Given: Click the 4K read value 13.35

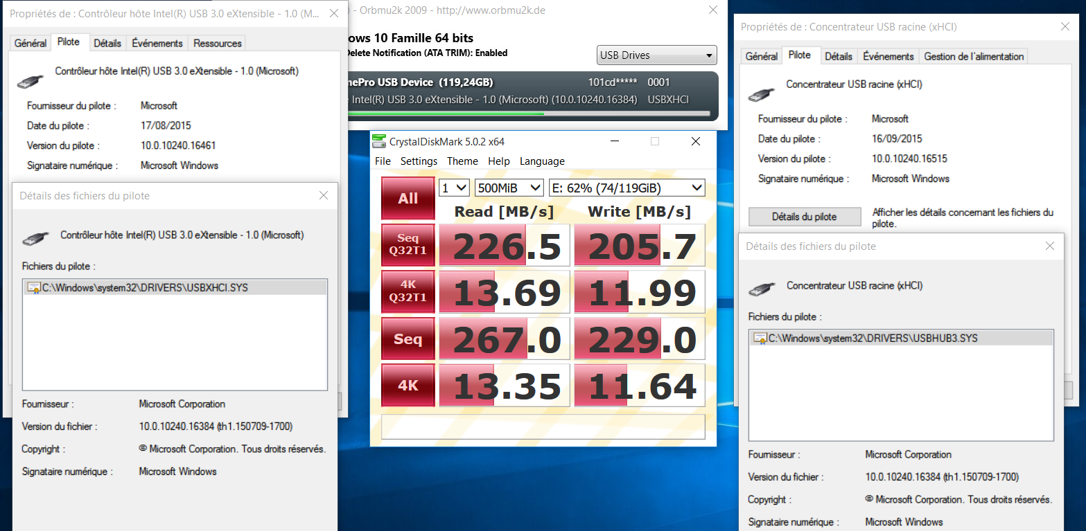Looking at the screenshot, I should point(505,385).
